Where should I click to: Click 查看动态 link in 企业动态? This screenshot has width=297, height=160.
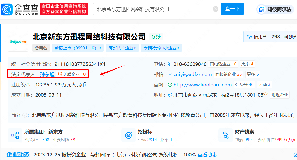click(x=207, y=155)
